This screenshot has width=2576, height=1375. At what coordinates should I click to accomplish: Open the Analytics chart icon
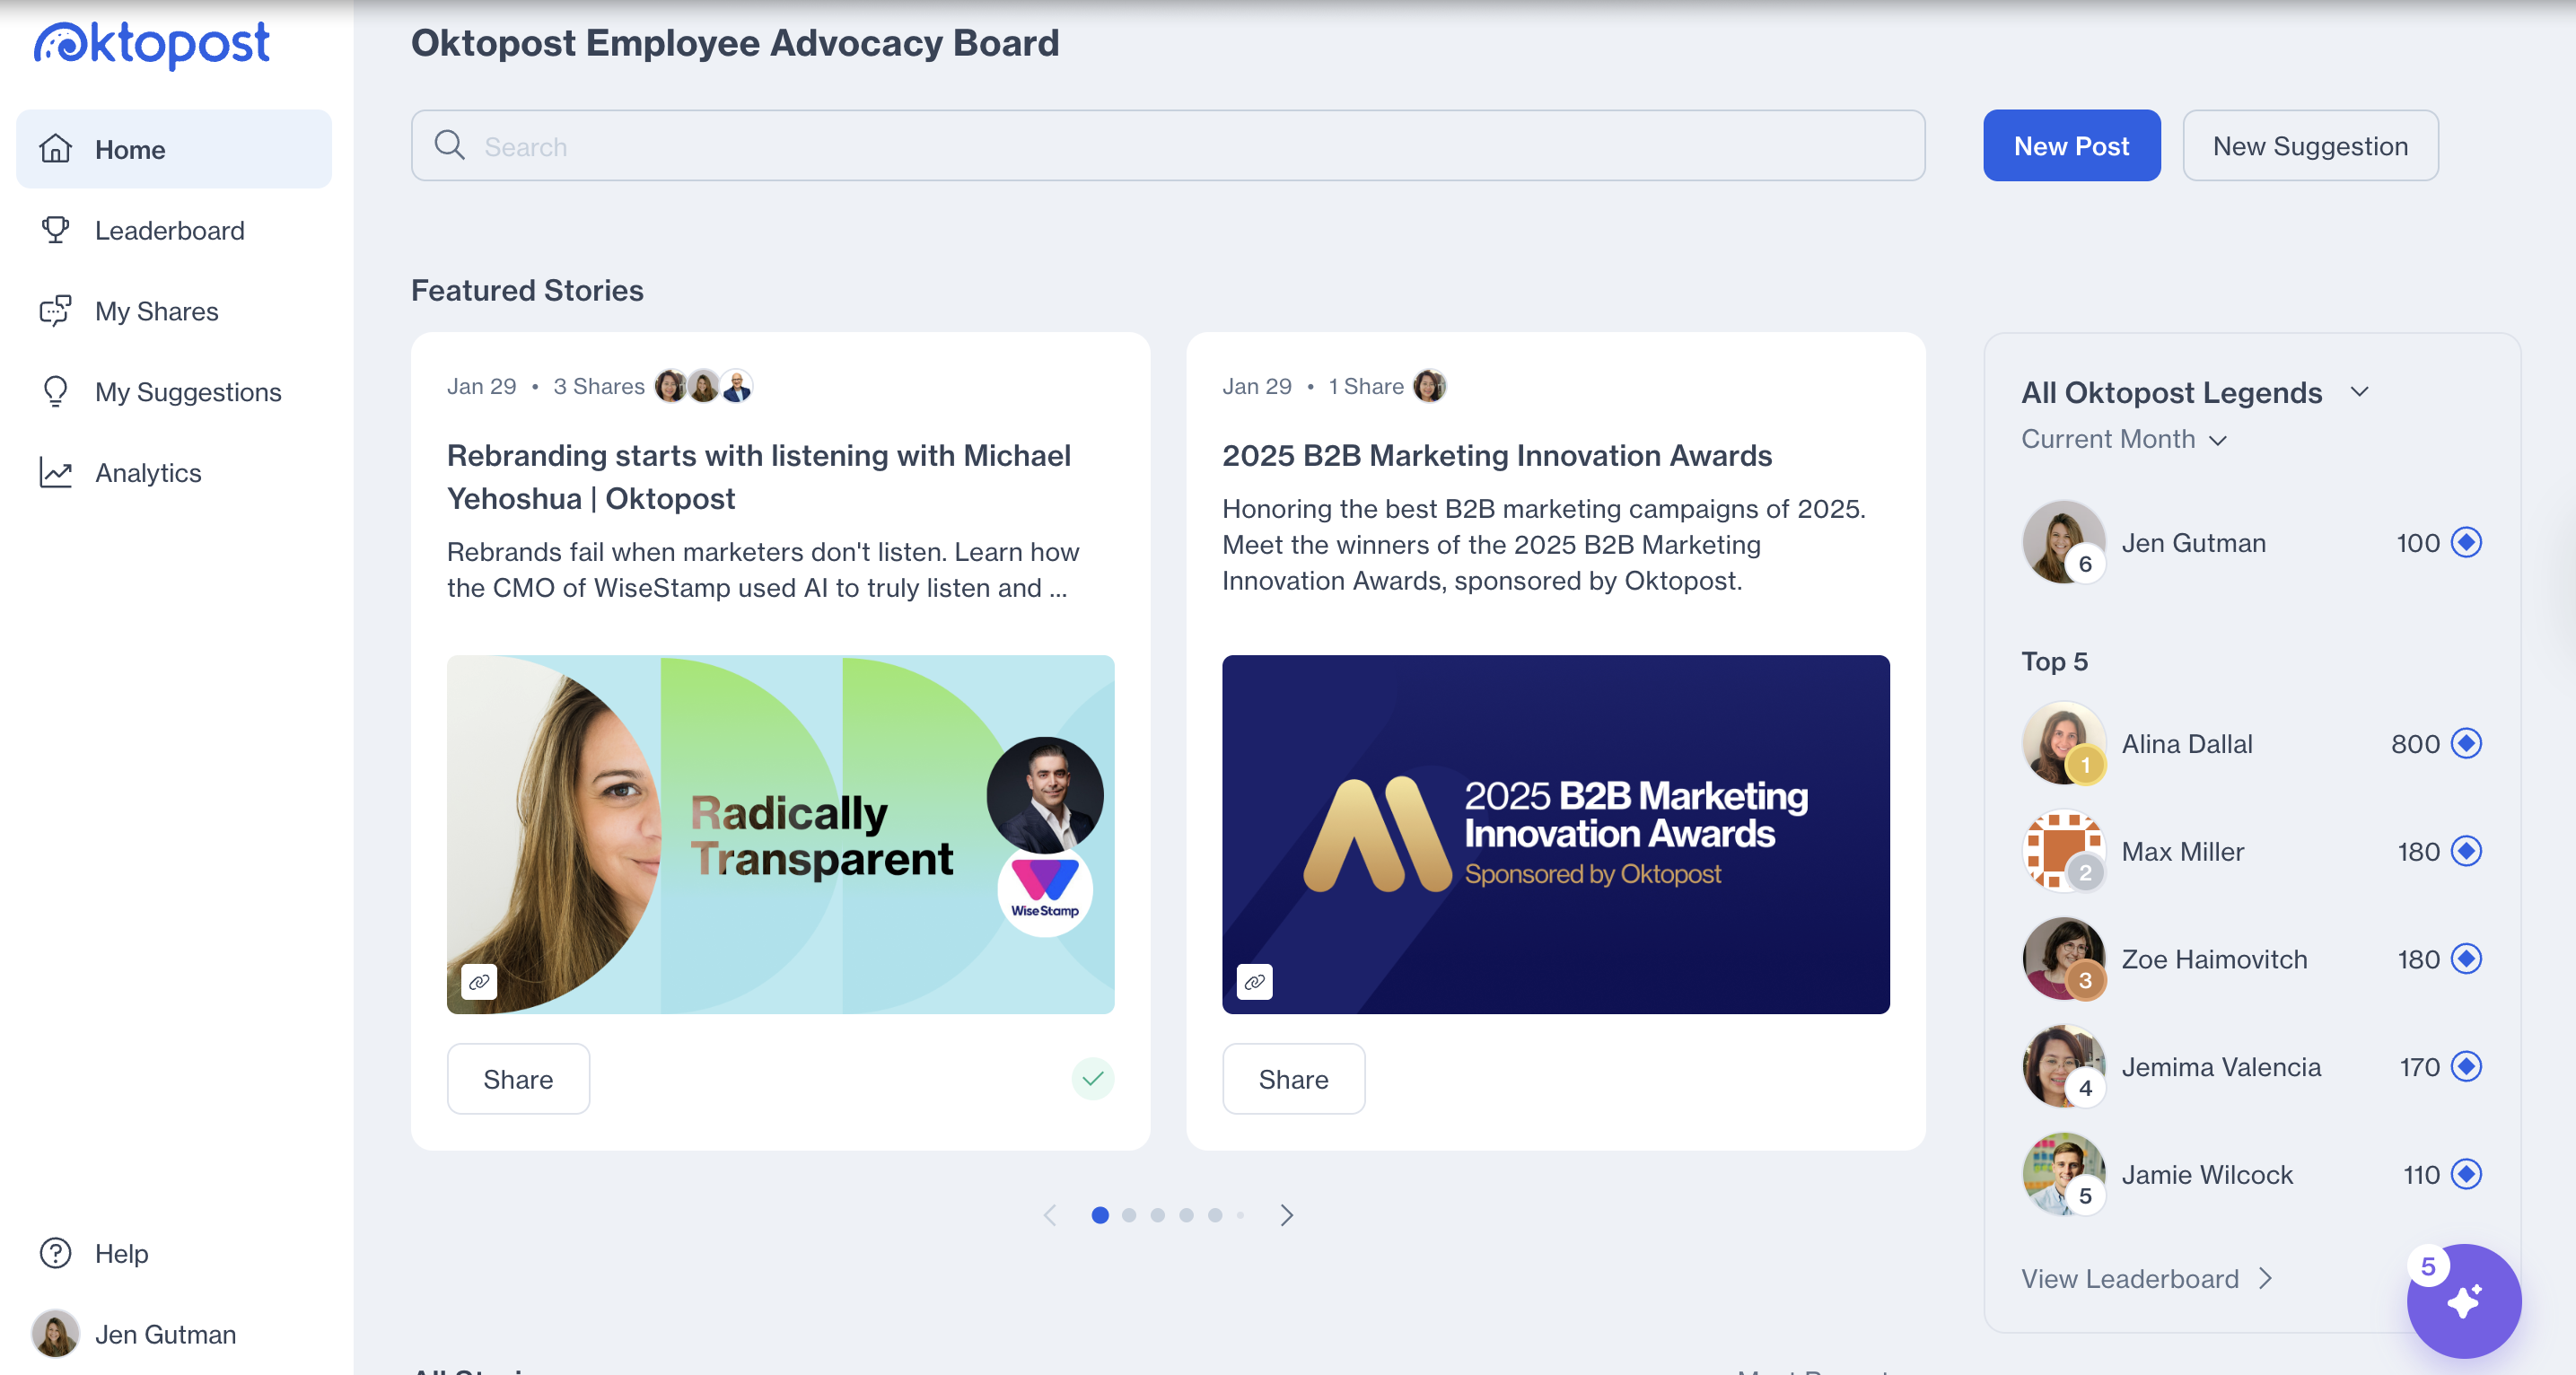[55, 472]
